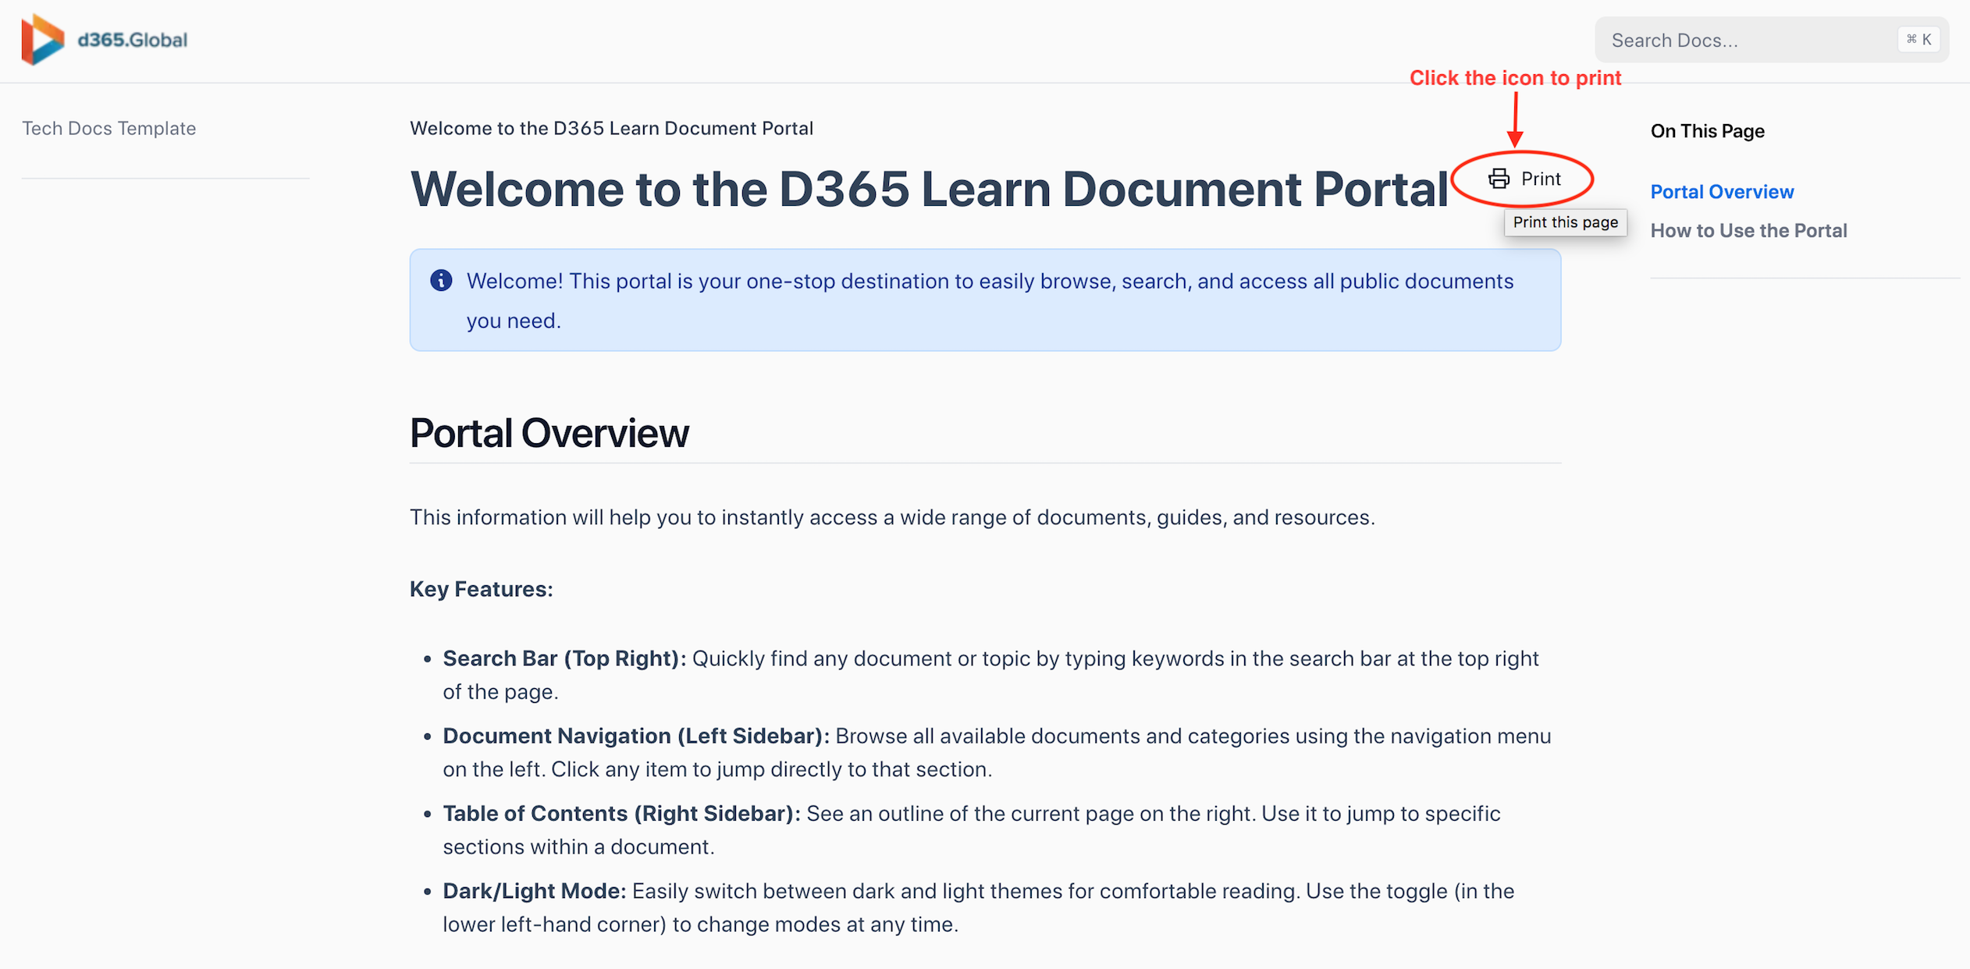Click the printer icon next to Print
The width and height of the screenshot is (1970, 969).
pyautogui.click(x=1499, y=179)
